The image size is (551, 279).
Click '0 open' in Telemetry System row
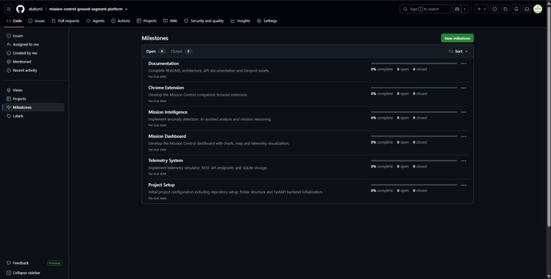click(403, 167)
